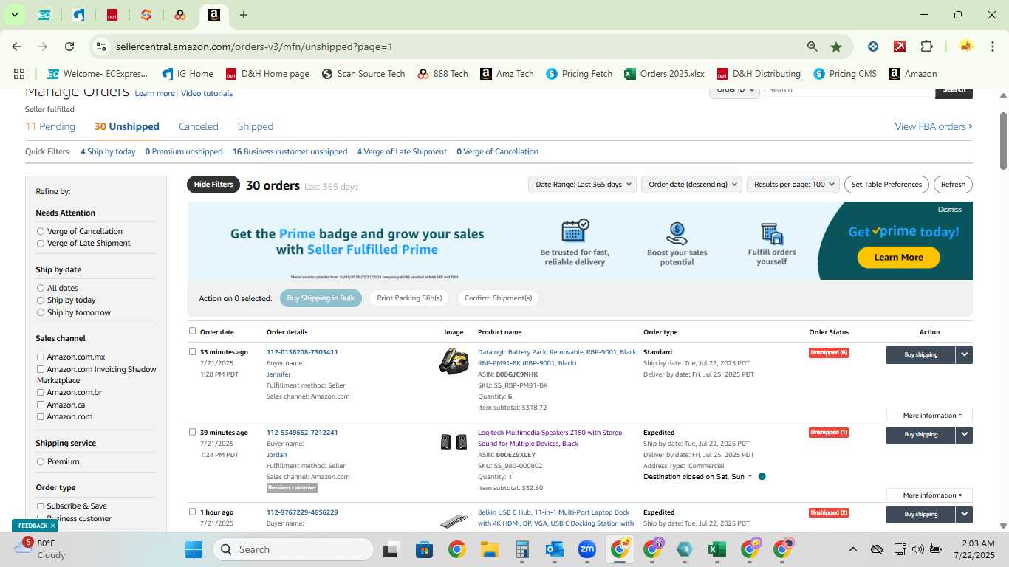
Task: Click the bookmark star icon
Action: click(x=836, y=47)
